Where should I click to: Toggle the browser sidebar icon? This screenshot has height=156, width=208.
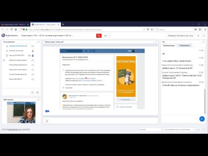200,29
